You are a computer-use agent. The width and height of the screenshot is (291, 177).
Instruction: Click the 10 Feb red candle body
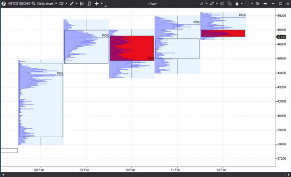pyautogui.click(x=132, y=48)
